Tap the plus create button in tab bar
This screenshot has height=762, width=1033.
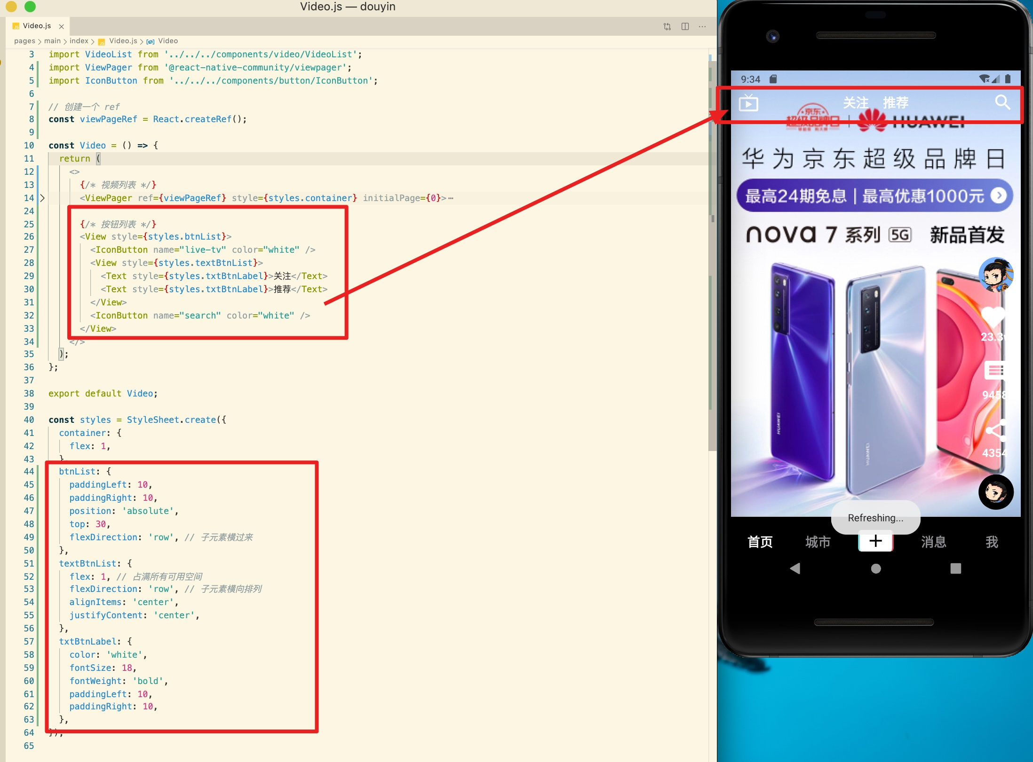875,541
